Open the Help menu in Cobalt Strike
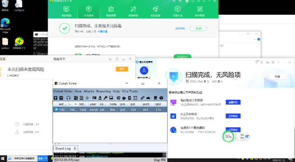Image resolution: width=295 pixels, height=162 pixels. click(x=116, y=91)
